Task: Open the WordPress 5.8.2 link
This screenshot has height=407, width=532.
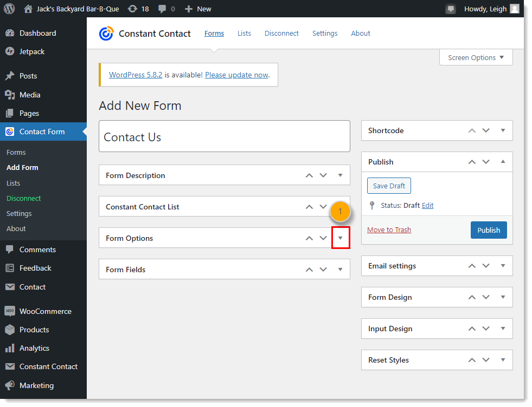Action: pos(136,75)
